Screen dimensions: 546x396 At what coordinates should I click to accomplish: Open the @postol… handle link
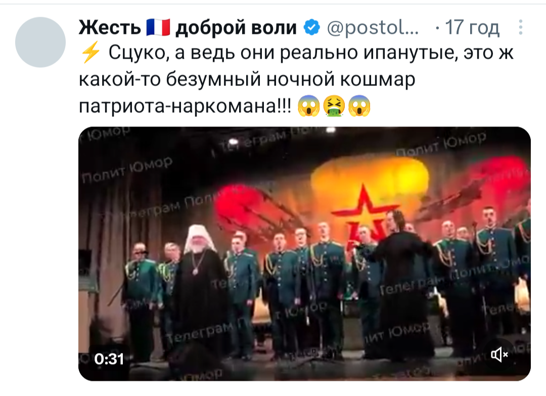point(373,27)
